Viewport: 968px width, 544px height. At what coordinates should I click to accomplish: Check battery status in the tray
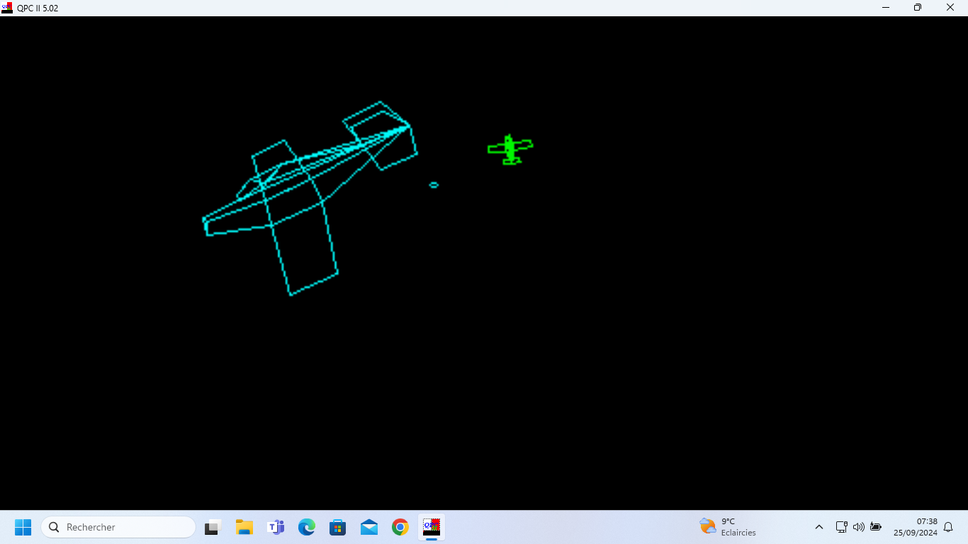coord(876,527)
